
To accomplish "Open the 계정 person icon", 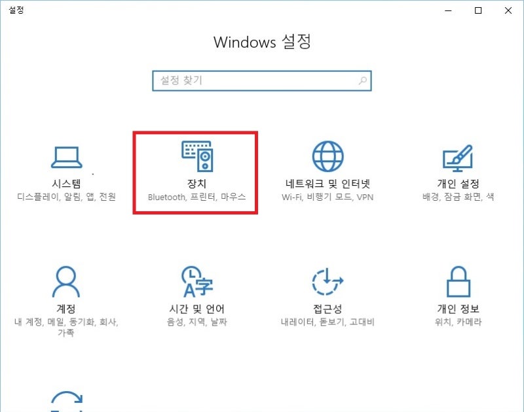I will coord(66,282).
